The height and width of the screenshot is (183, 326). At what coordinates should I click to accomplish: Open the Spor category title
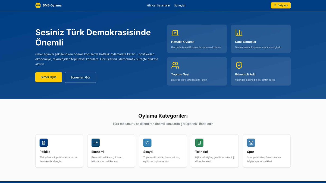point(251,152)
